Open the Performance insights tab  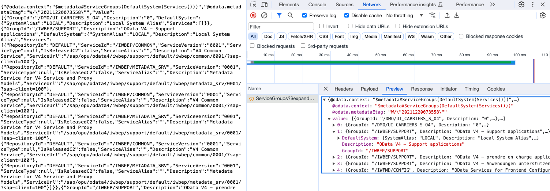point(416,4)
